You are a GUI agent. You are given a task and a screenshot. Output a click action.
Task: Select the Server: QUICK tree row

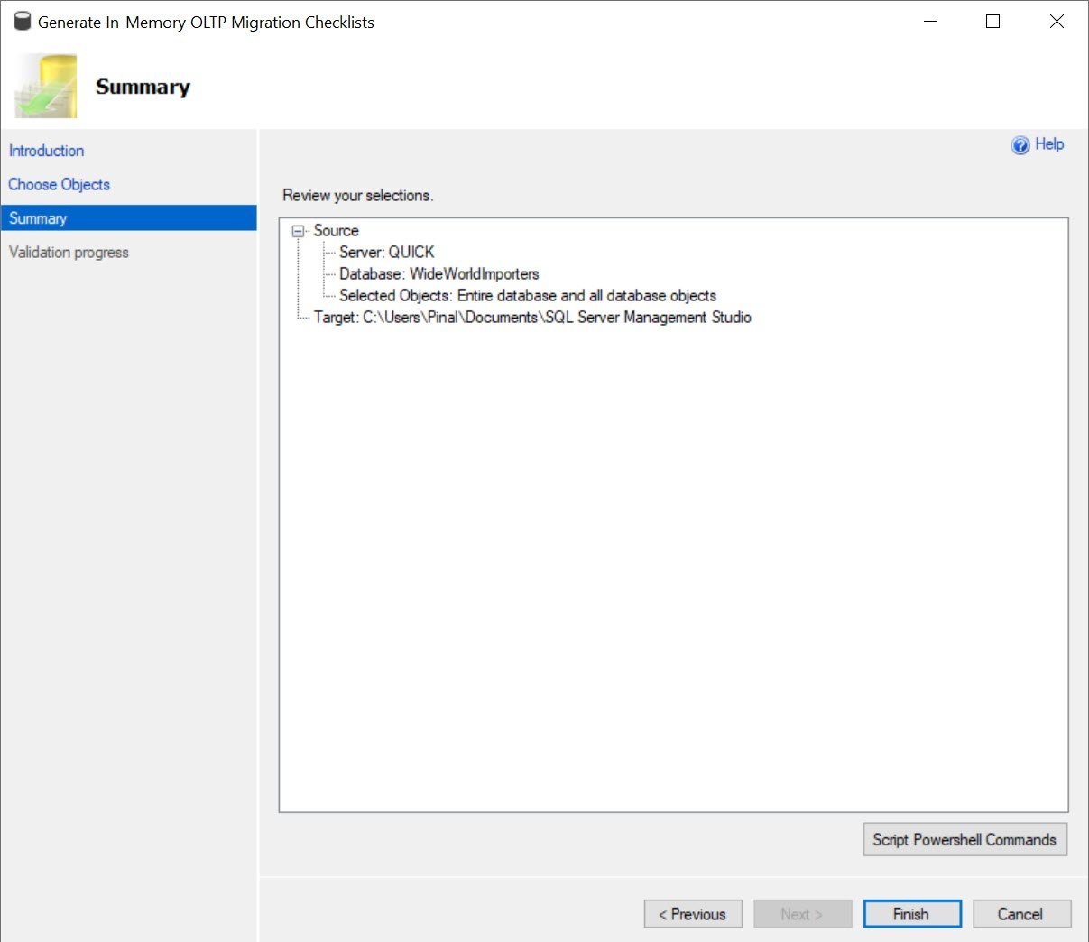click(x=387, y=253)
